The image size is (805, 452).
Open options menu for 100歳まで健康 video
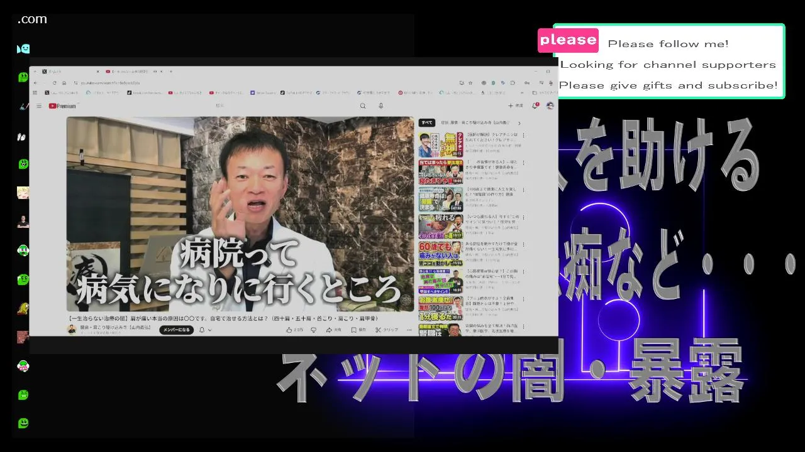click(523, 190)
